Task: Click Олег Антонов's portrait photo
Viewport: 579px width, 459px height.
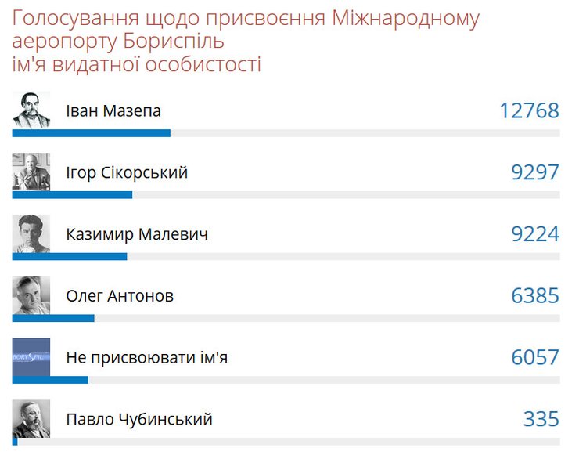Action: [x=31, y=296]
